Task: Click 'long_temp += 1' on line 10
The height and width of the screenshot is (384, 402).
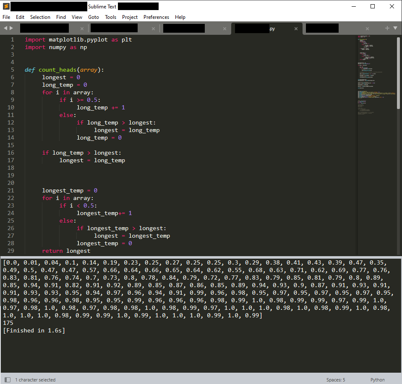Action: [101, 108]
